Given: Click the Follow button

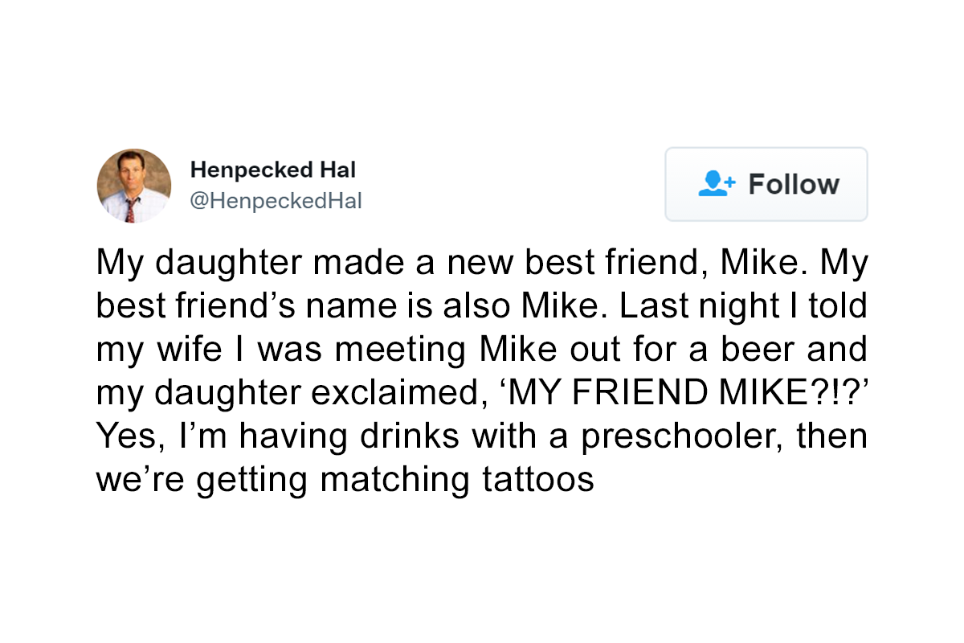Looking at the screenshot, I should tap(766, 184).
